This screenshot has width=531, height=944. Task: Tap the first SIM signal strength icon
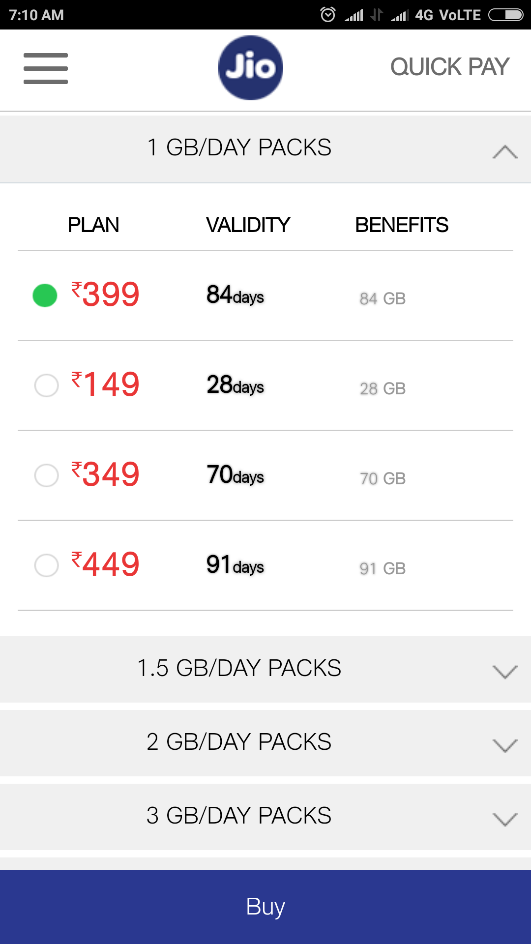354,16
